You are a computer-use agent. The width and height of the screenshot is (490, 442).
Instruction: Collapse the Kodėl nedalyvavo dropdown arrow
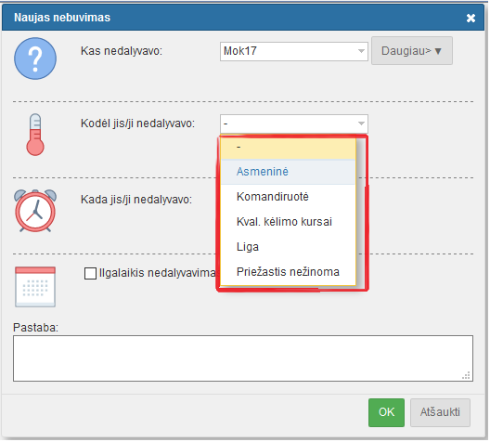(x=361, y=123)
